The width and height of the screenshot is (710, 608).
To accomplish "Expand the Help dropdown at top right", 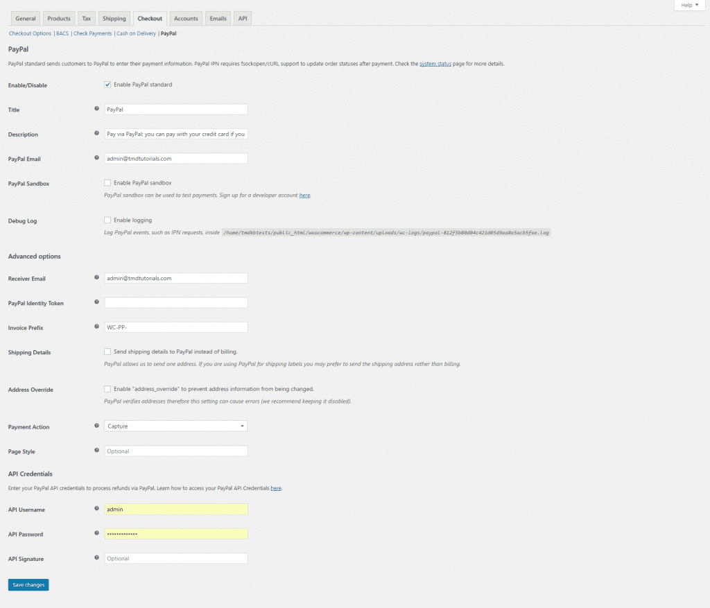I will coord(689,6).
